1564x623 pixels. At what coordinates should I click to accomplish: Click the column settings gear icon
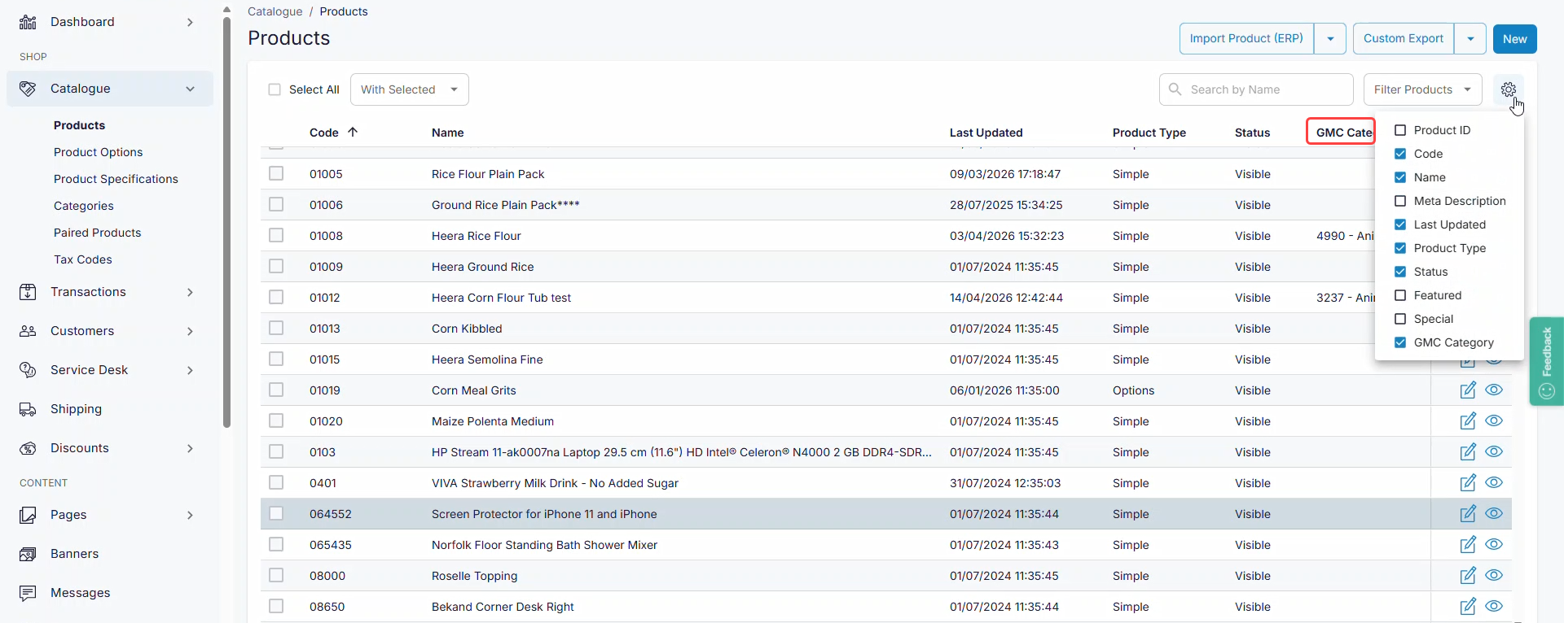[1508, 89]
